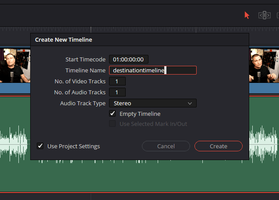Edit the Start Timecode field
This screenshot has height=200, width=279.
coord(129,59)
